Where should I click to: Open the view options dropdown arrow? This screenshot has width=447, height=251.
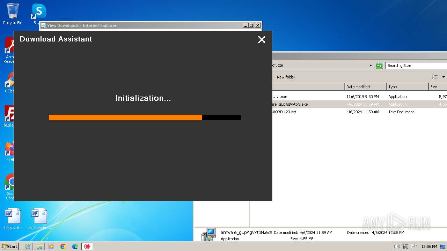(444, 77)
